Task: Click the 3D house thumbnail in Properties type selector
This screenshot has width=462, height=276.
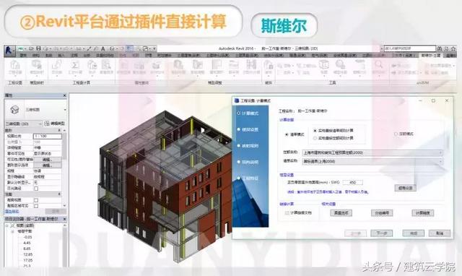Action: 14,110
